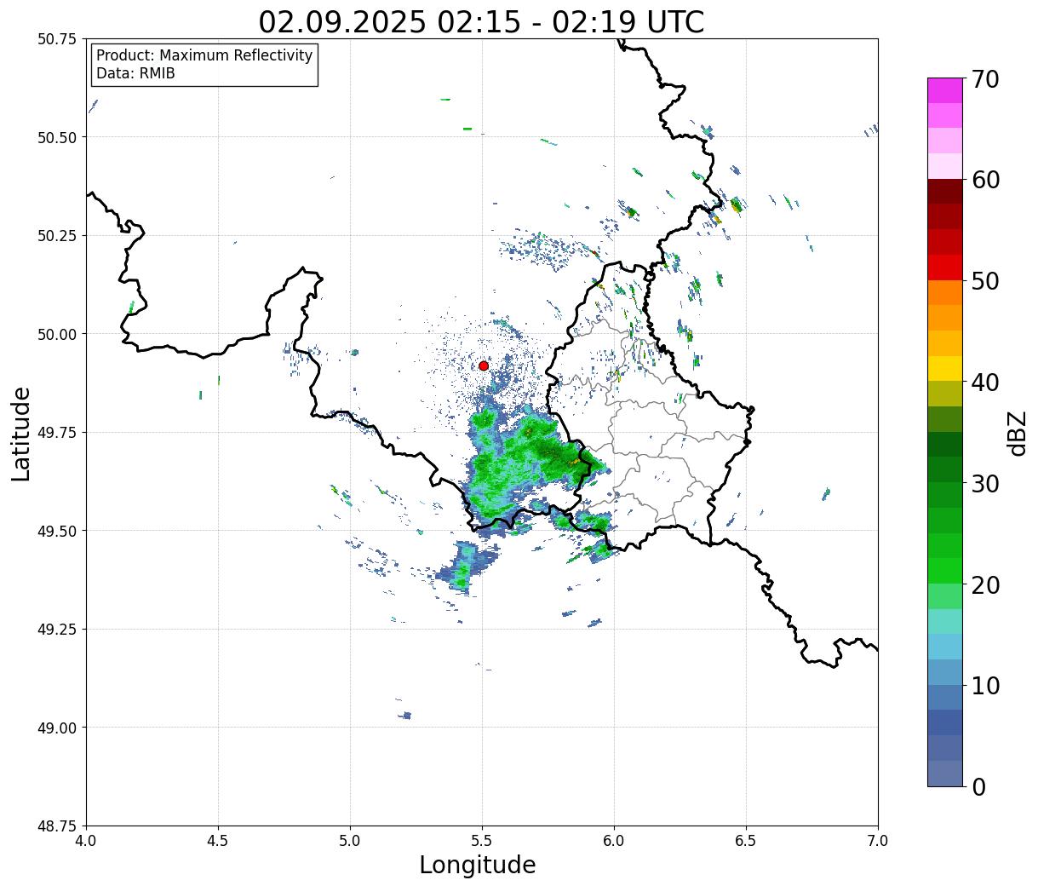Click the colorbar tick label 0

(x=978, y=787)
